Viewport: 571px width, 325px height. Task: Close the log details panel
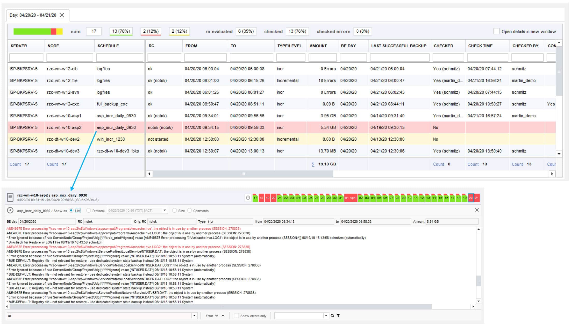tap(477, 210)
